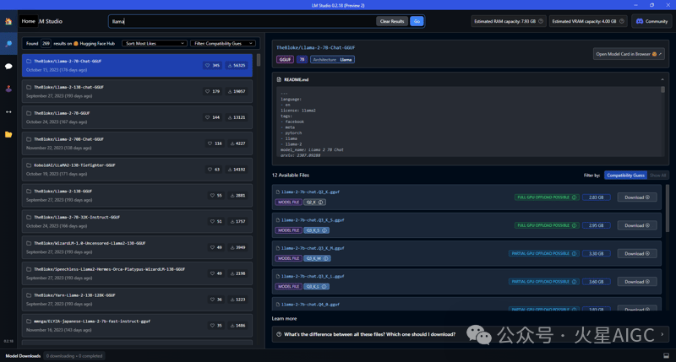The image size is (676, 362).
Task: Click the info icon on Q3_K_S tag
Action: [x=324, y=230]
